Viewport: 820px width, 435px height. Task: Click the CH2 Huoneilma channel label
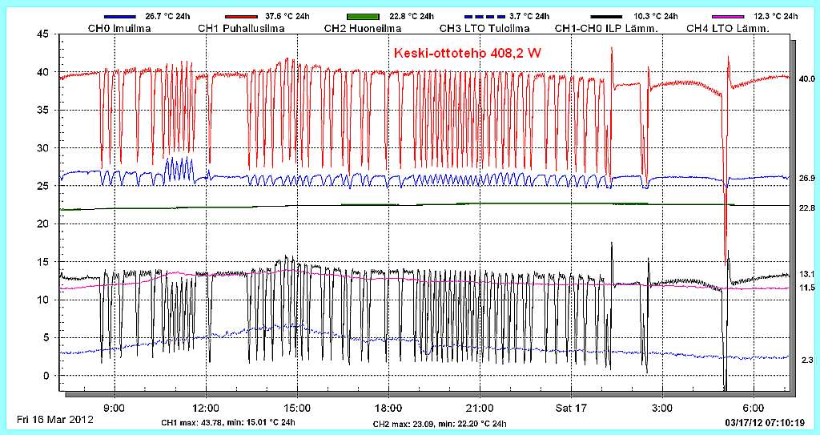point(365,29)
